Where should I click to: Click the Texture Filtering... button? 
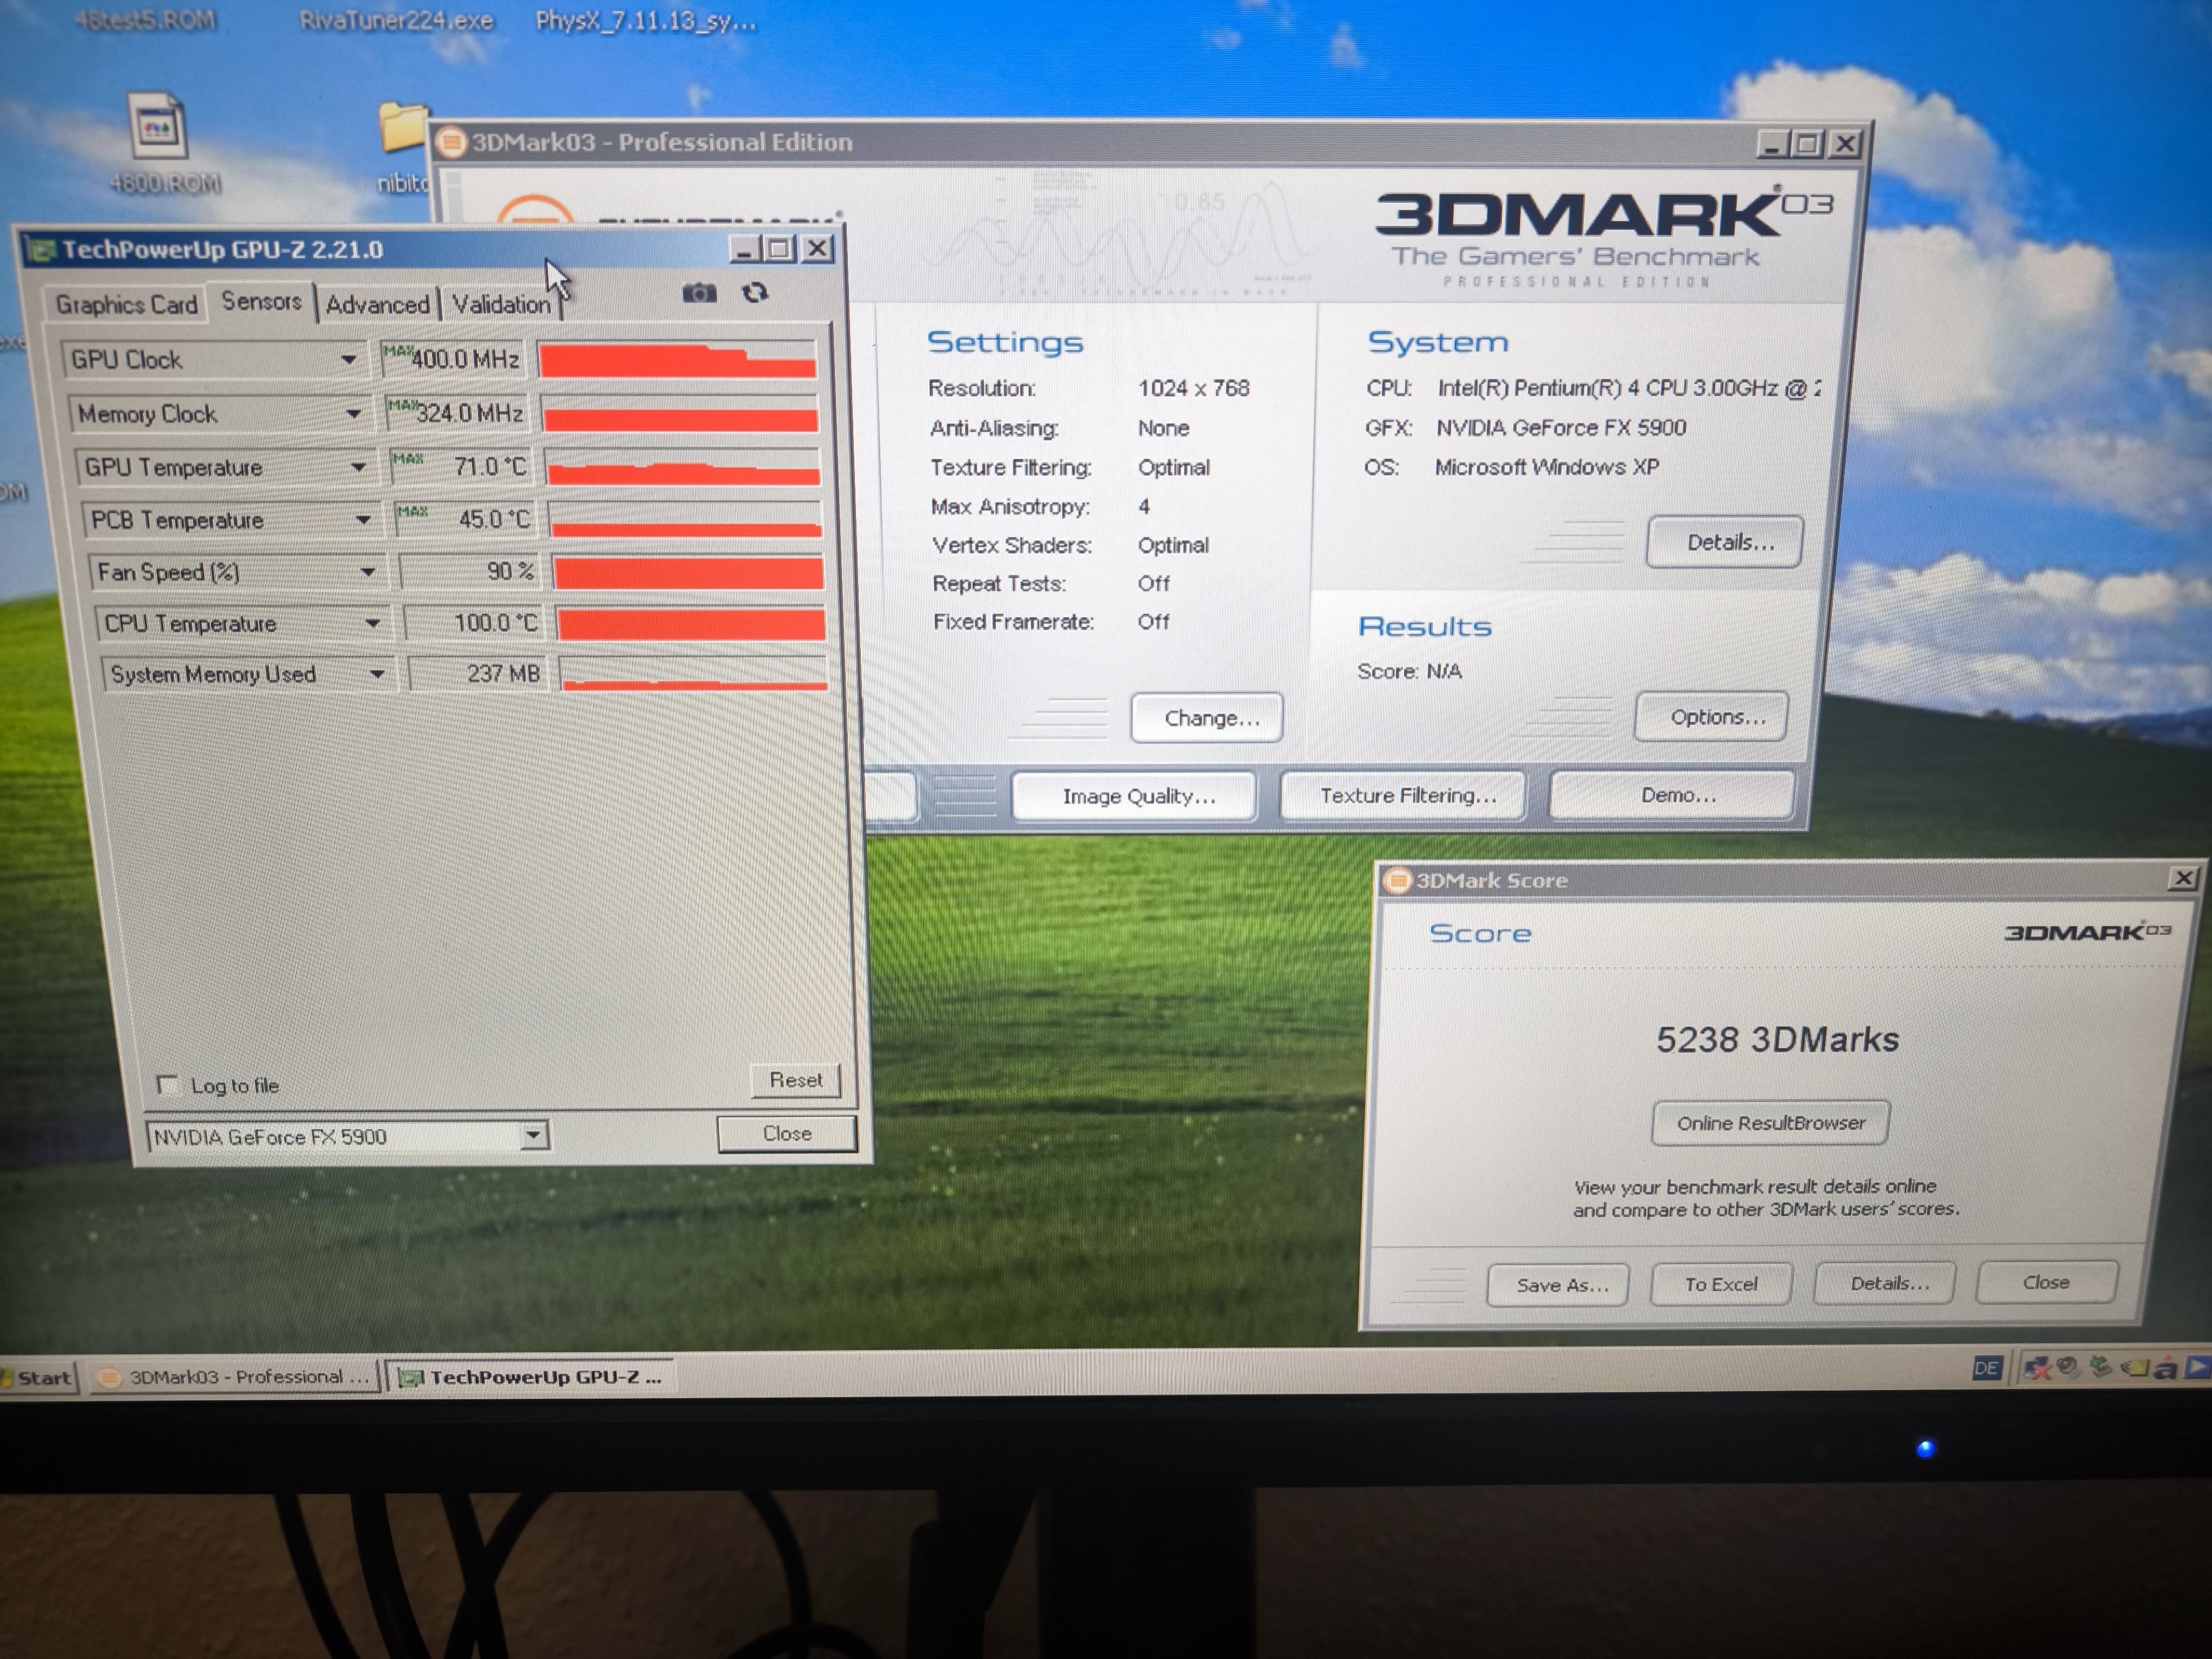(x=1406, y=796)
